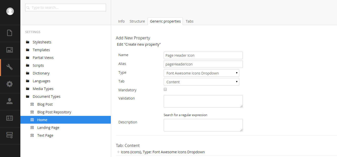The height and width of the screenshot is (157, 337).
Task: Expand the Templates folder
Action: (x=41, y=50)
